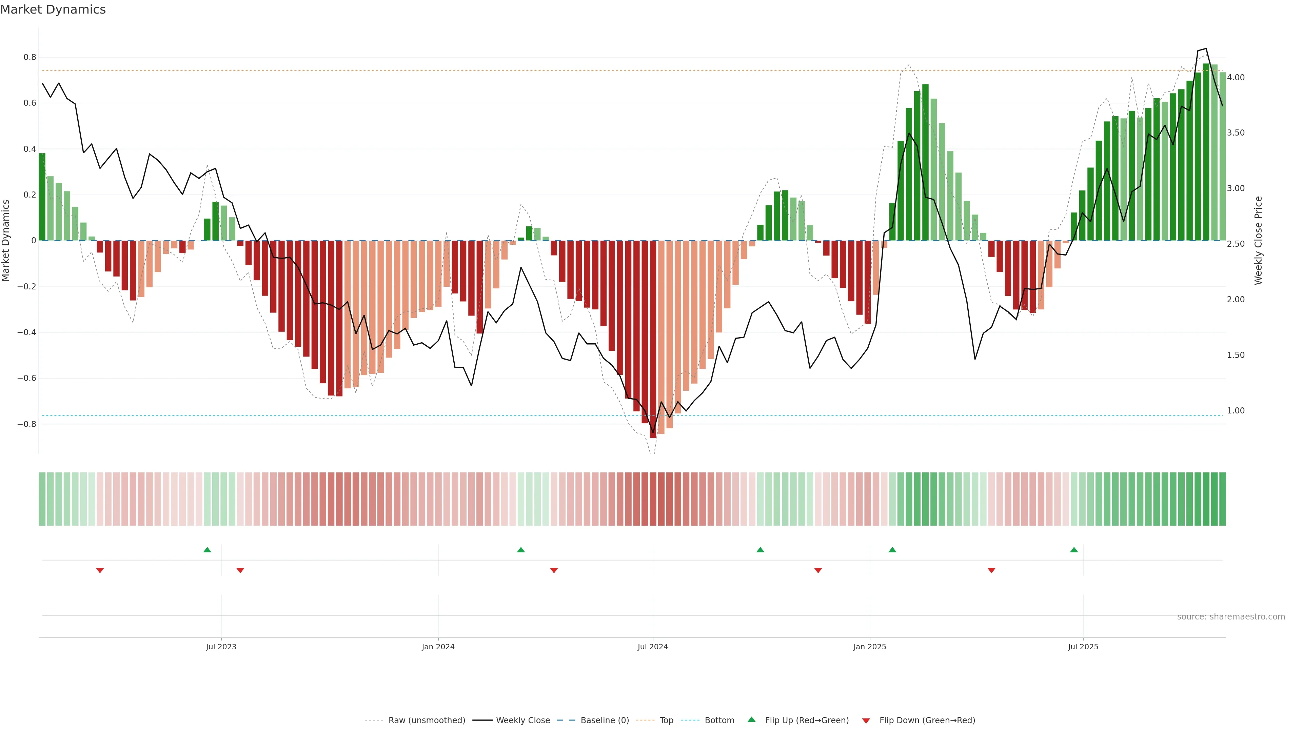Click the Weekly Close Price axis title
The width and height of the screenshot is (1302, 732).
point(1258,241)
